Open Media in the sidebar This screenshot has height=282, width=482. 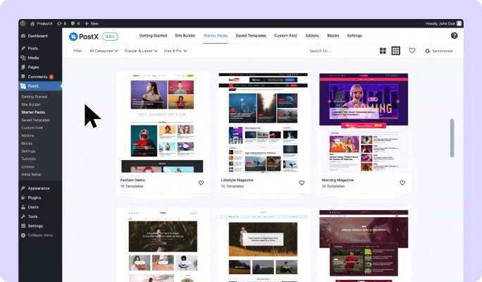pos(40,58)
